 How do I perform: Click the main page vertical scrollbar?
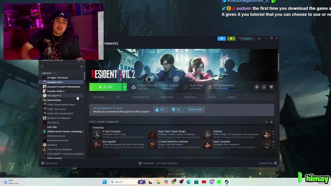click(x=279, y=62)
